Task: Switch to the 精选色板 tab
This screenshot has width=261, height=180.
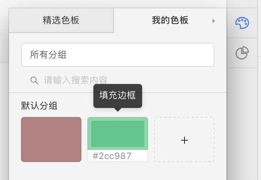Action: [61, 20]
